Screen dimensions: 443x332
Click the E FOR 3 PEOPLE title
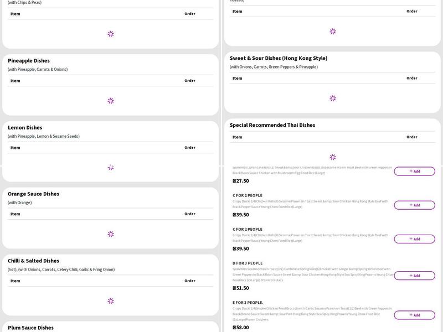248,303
